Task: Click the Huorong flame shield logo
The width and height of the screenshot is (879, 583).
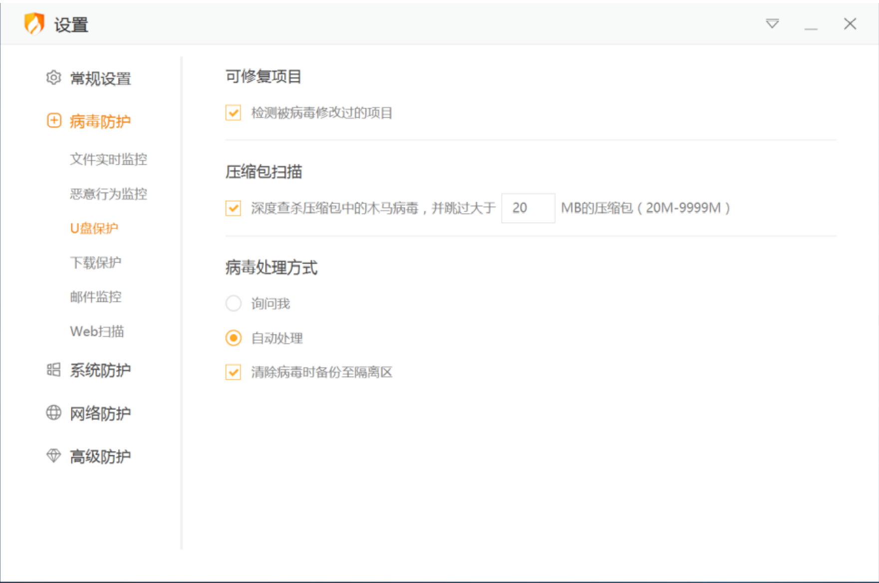Action: tap(34, 23)
